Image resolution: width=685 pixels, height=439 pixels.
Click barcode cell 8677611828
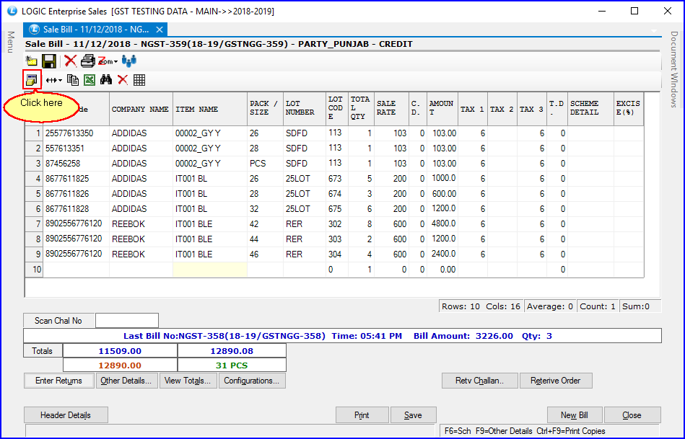[x=76, y=209]
